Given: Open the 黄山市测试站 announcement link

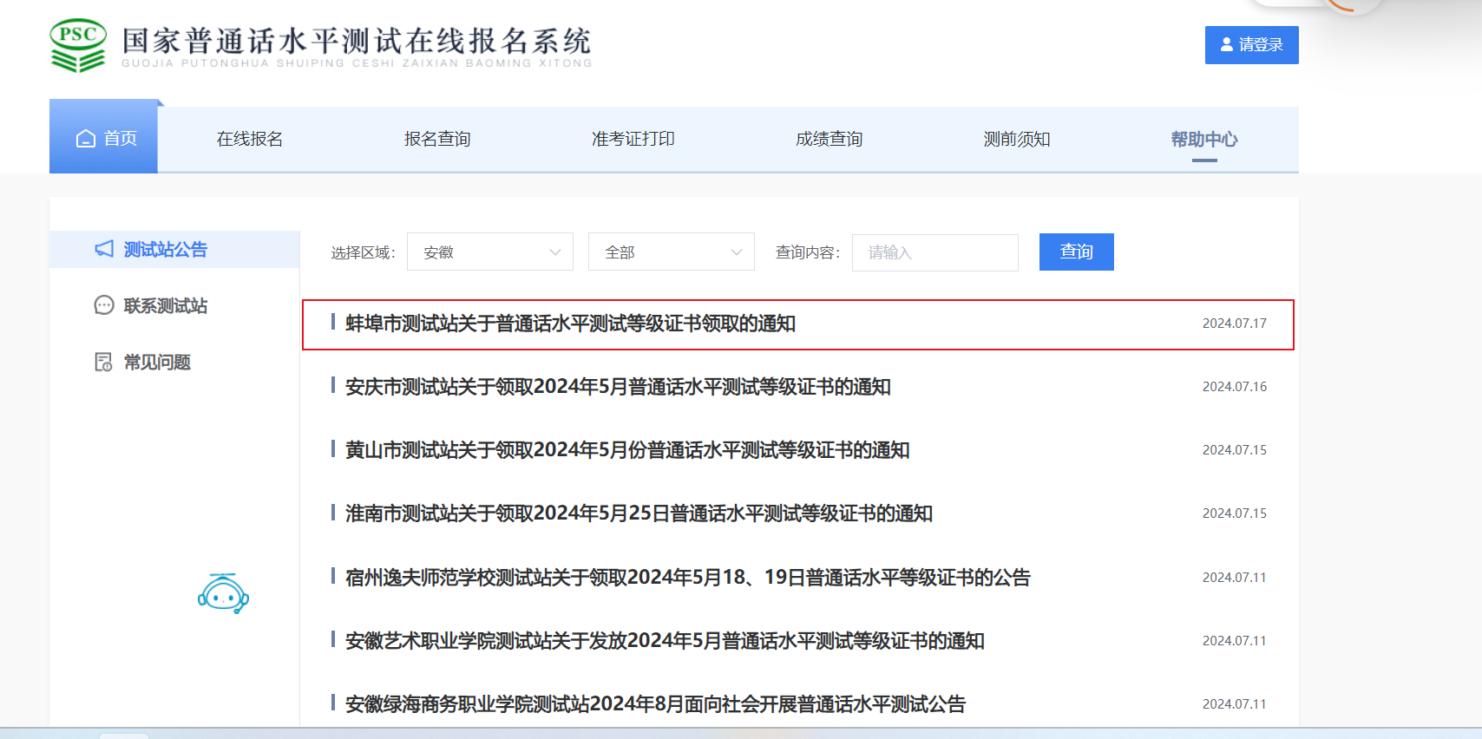Looking at the screenshot, I should click(626, 450).
